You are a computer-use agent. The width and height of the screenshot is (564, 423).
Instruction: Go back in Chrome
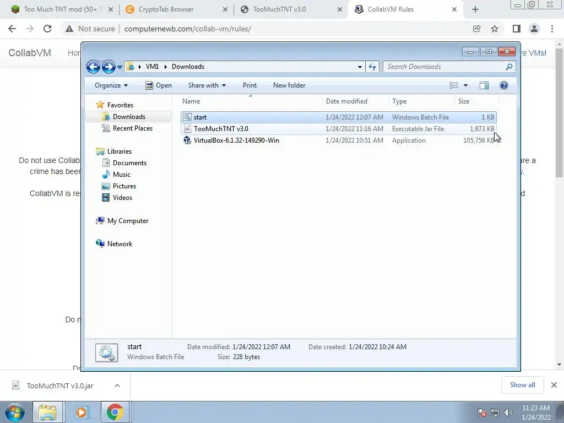(12, 29)
